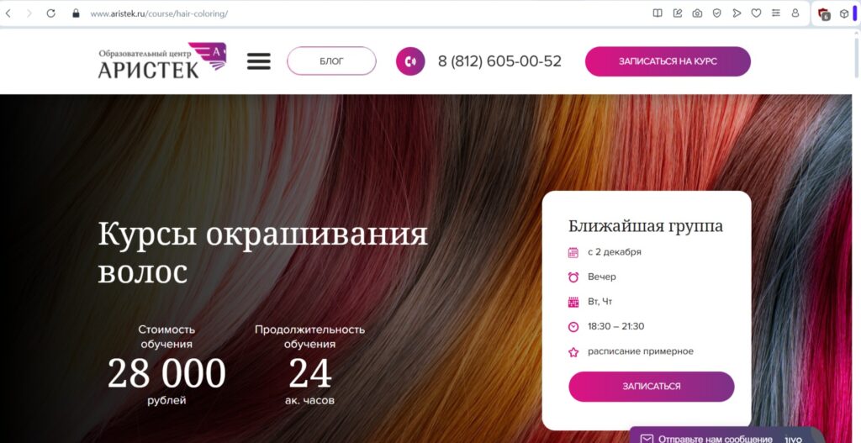Viewport: 861px width, 443px height.
Task: Open the send page arrow icon
Action: 737,13
